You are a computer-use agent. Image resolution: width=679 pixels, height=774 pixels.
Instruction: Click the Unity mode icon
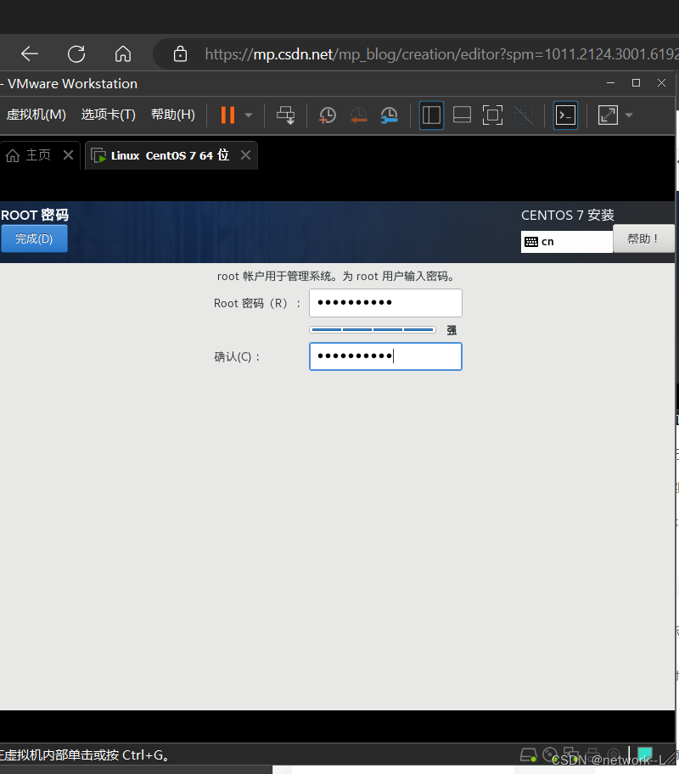(524, 115)
